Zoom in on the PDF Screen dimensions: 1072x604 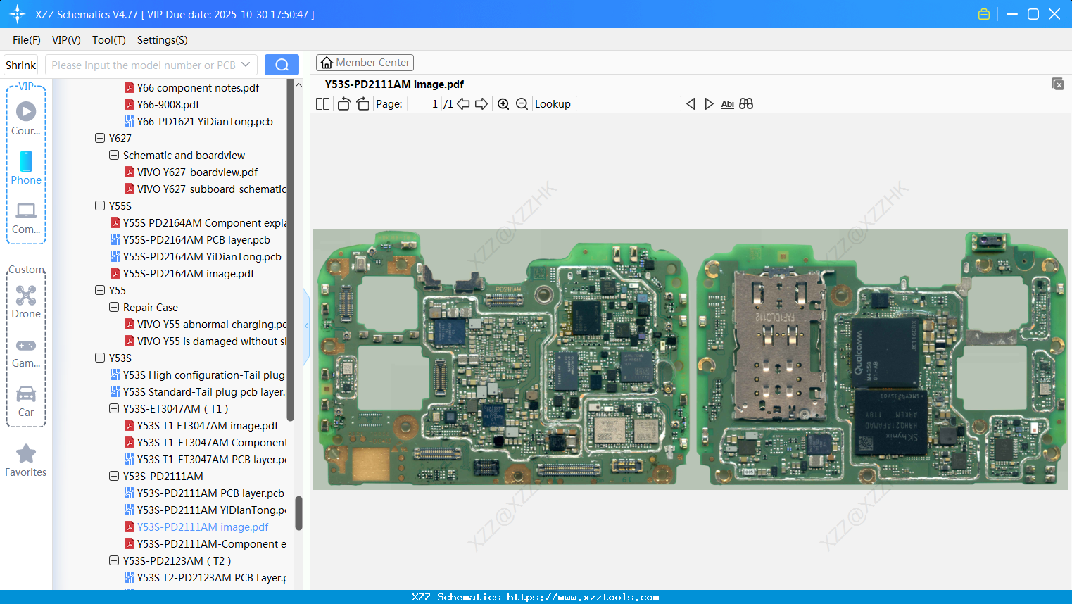click(x=503, y=104)
